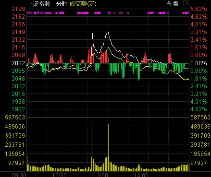
Task: Open the 成交额(万) turnover indicator label
Action: click(x=83, y=4)
